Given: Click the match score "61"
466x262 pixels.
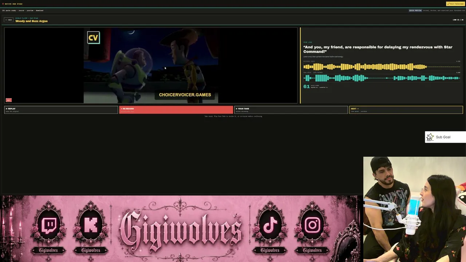Looking at the screenshot, I should click(306, 87).
